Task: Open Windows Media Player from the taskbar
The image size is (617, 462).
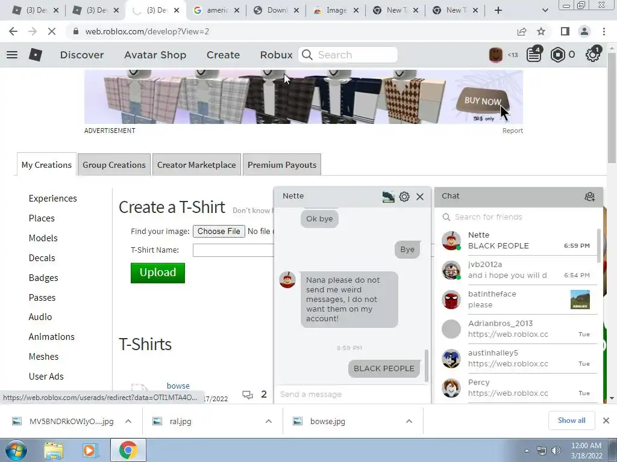Action: 89,451
